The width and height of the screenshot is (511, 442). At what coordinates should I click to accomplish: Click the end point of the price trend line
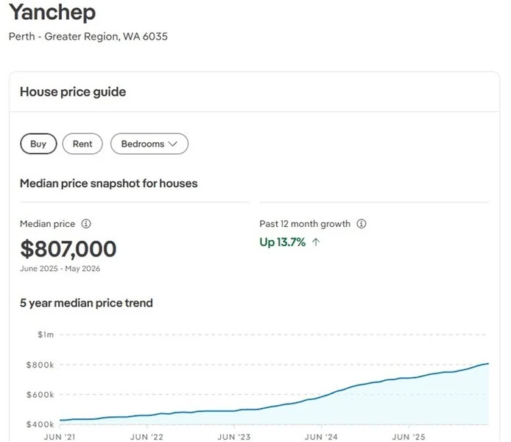tap(488, 363)
